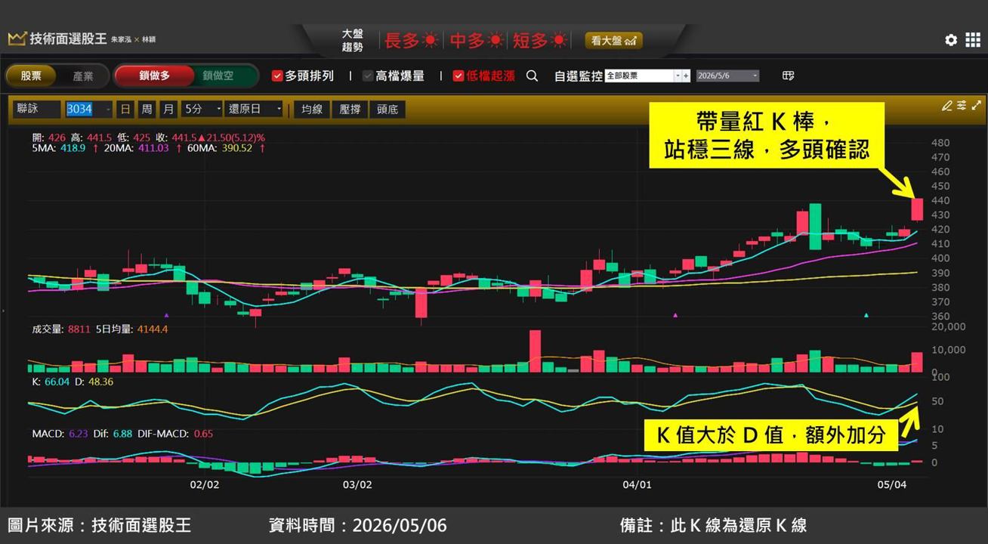Select daily 日 chart period
This screenshot has width=988, height=544.
coord(125,109)
